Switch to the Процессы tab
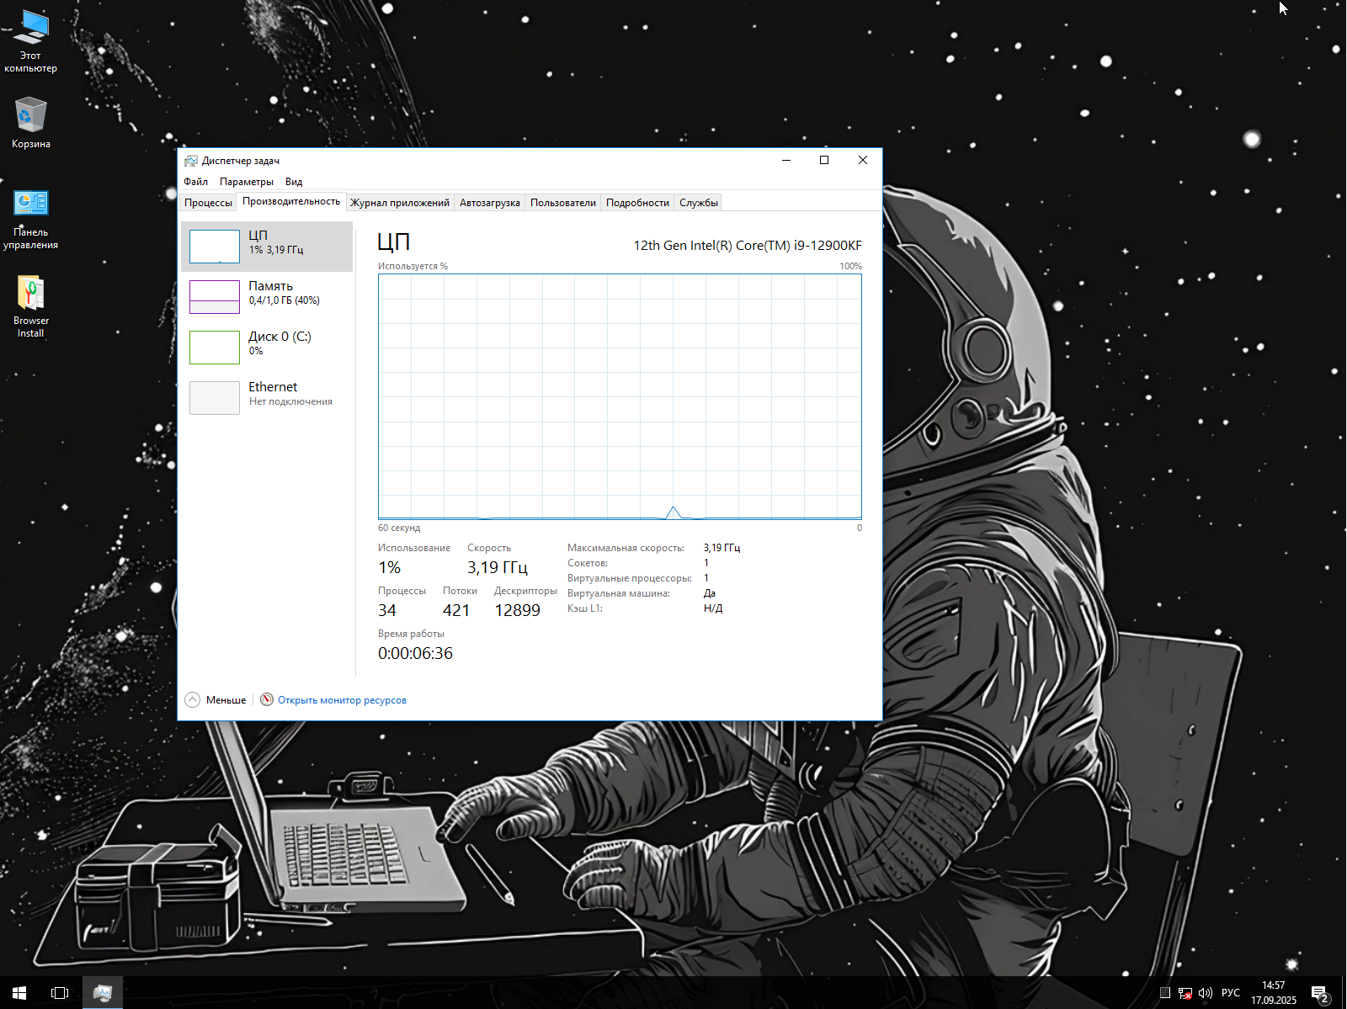 click(208, 203)
